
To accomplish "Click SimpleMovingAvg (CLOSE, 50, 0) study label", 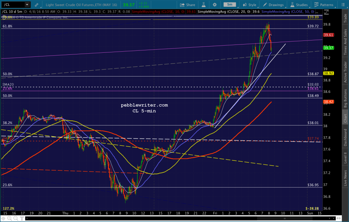I will click(x=288, y=12).
